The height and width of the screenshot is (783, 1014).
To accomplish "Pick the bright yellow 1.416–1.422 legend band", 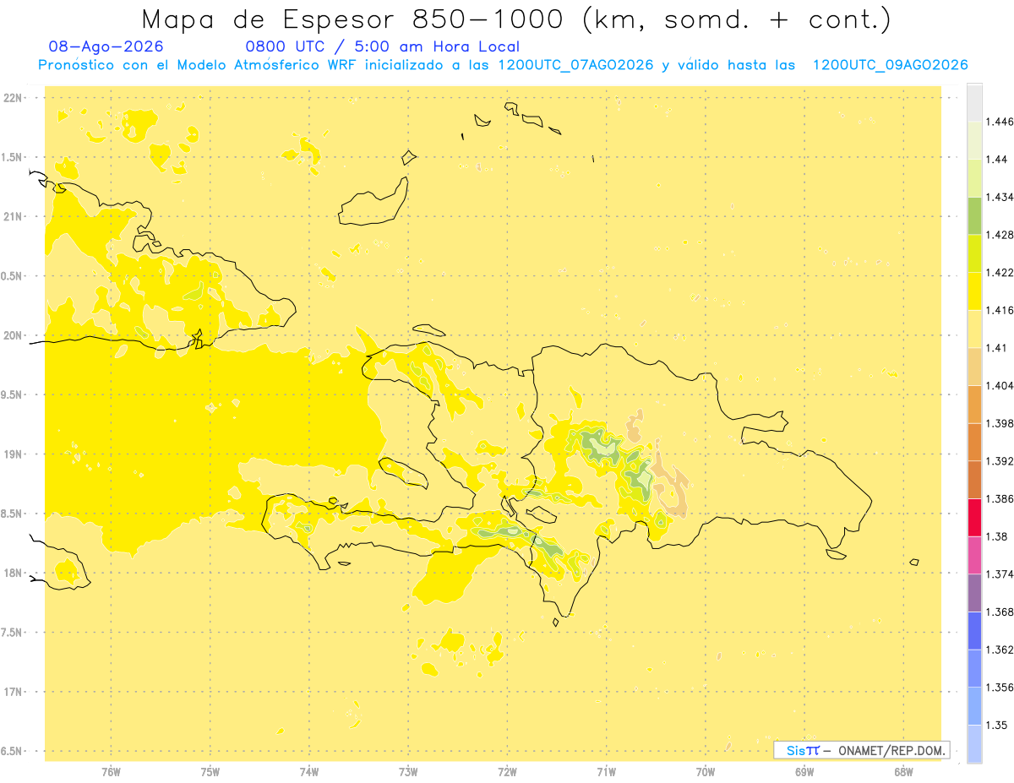I will pos(974,291).
